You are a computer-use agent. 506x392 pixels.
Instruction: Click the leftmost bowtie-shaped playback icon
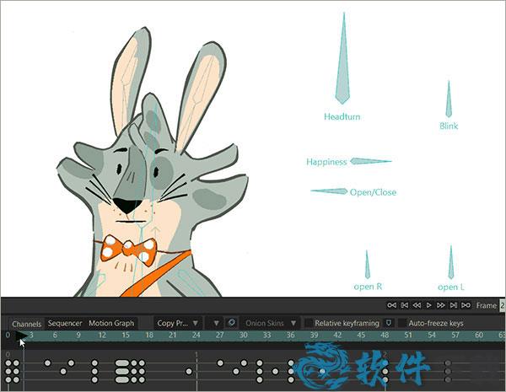tap(392, 305)
